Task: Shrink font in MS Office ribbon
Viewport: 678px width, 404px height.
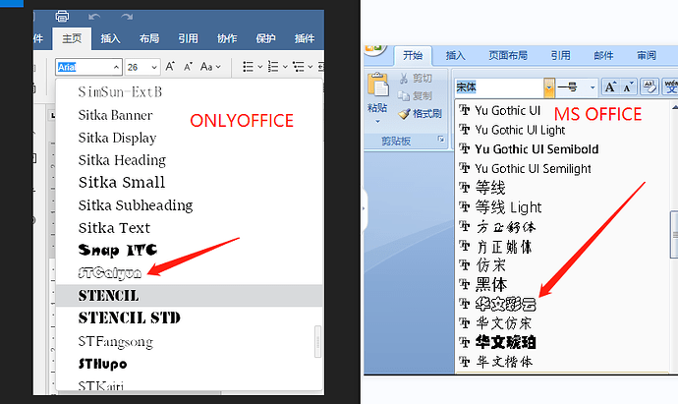Action: pos(628,87)
